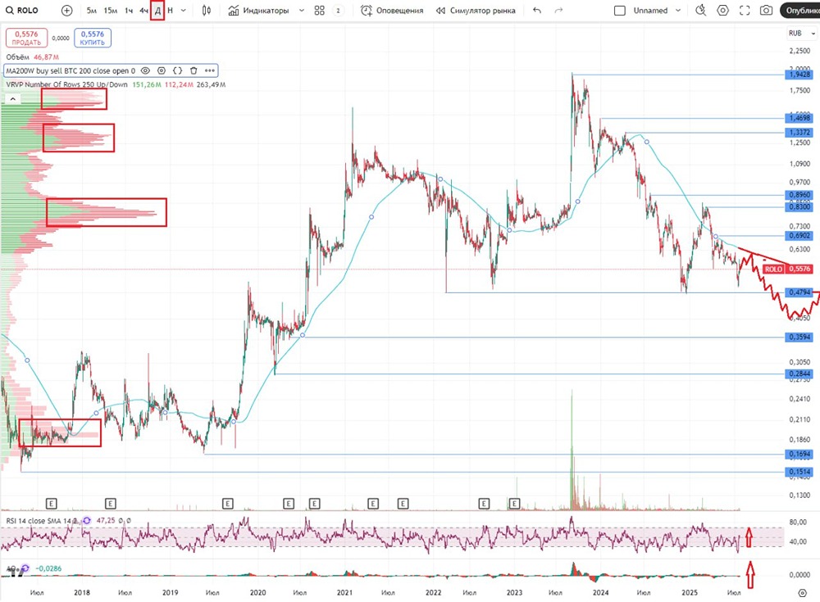Click the 1,9428 price level label

tap(799, 75)
